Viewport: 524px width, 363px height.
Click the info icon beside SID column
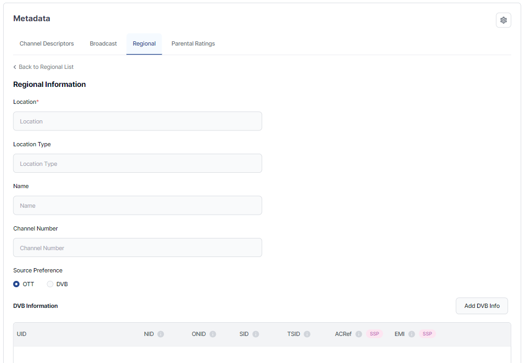[256, 334]
